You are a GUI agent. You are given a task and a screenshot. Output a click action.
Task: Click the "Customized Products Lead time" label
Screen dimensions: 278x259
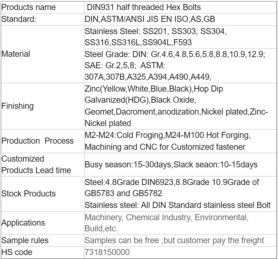(36, 165)
